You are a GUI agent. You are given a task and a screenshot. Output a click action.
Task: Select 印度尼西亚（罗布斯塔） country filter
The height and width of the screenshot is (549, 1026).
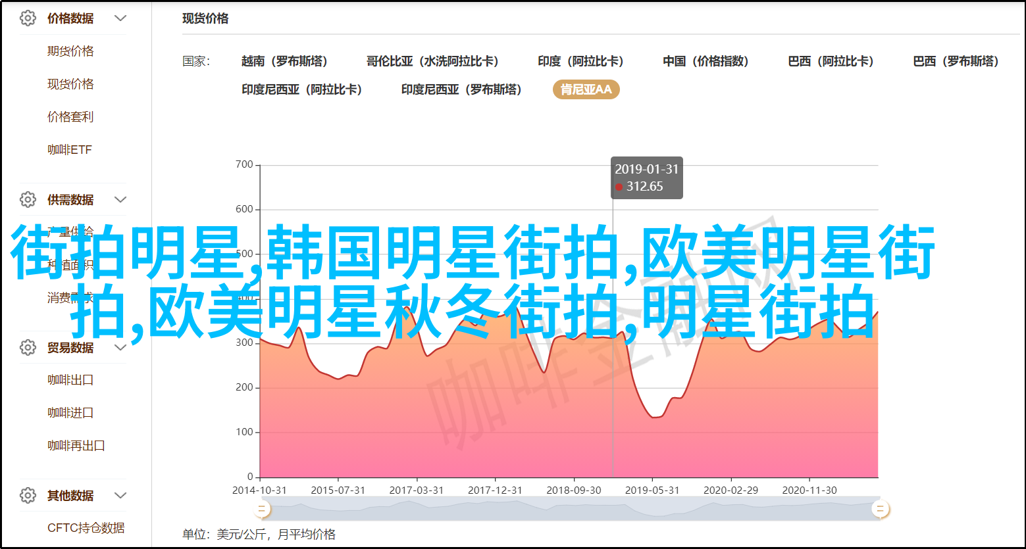[x=461, y=89]
